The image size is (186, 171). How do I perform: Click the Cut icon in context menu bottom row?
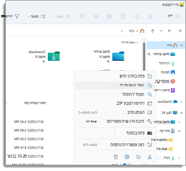[x=149, y=157]
